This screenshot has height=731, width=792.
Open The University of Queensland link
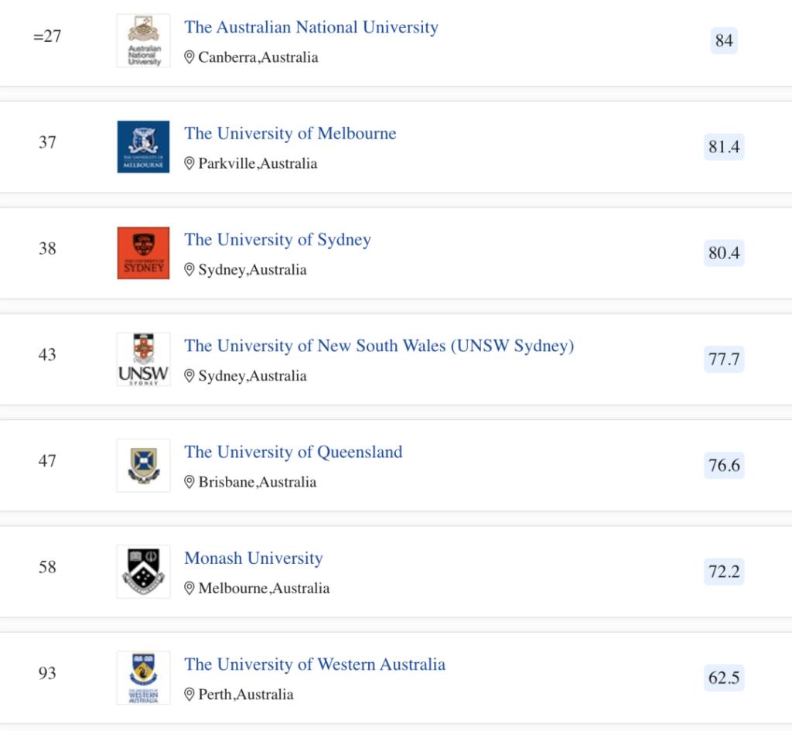[x=293, y=452]
